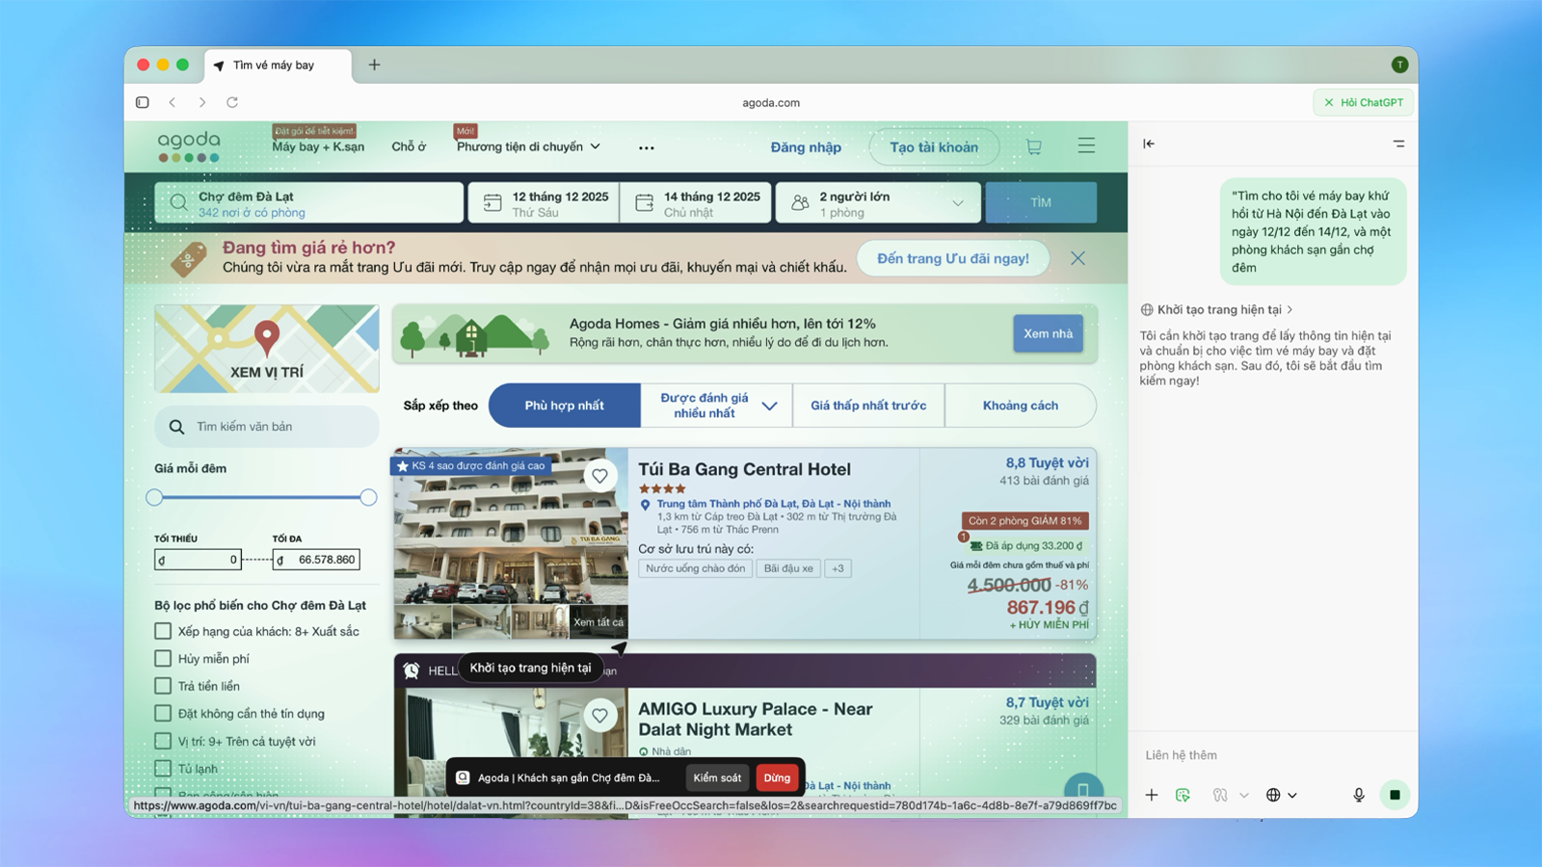Viewport: 1542px width, 867px height.
Task: Enable 'Trả tiền liền' checkbox
Action: coord(163,686)
